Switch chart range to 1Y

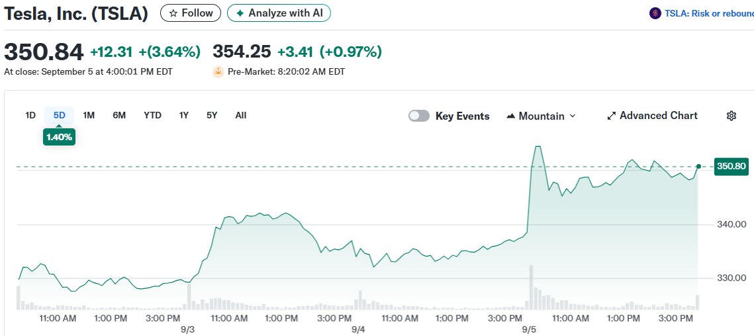coord(183,115)
